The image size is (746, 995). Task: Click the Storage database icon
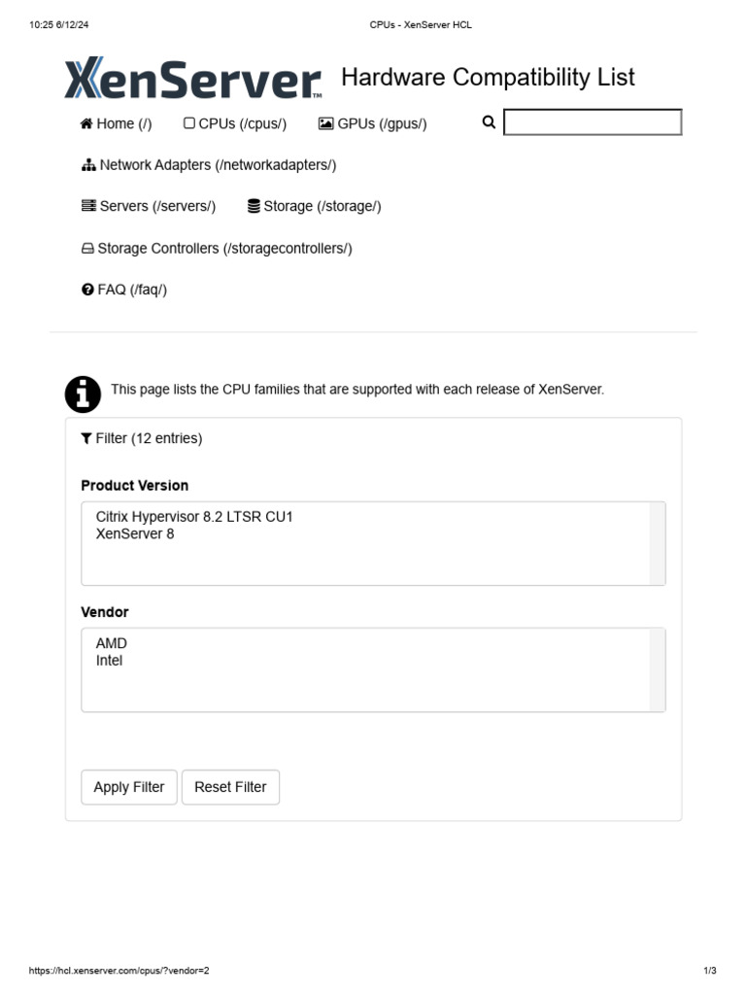(x=254, y=206)
